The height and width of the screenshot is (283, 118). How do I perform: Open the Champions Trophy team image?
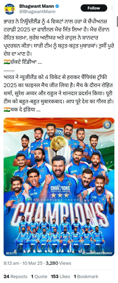click(59, 187)
